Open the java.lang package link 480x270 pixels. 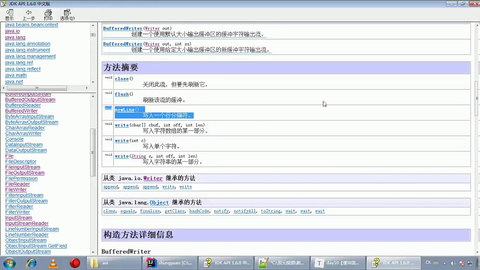click(x=15, y=37)
